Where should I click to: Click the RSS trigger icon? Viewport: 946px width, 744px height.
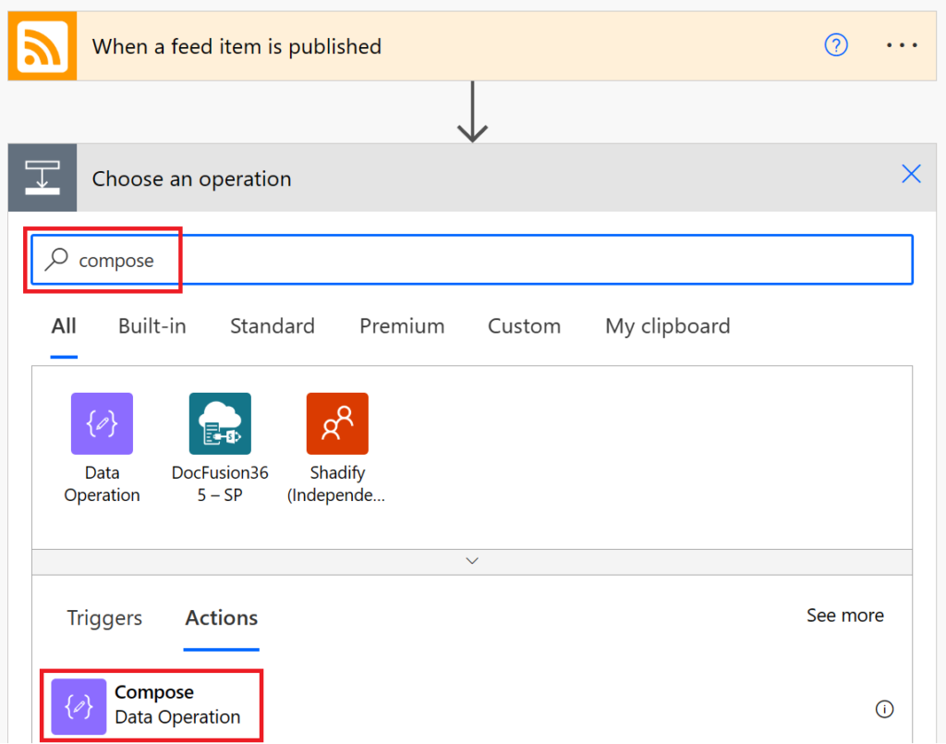coord(42,44)
